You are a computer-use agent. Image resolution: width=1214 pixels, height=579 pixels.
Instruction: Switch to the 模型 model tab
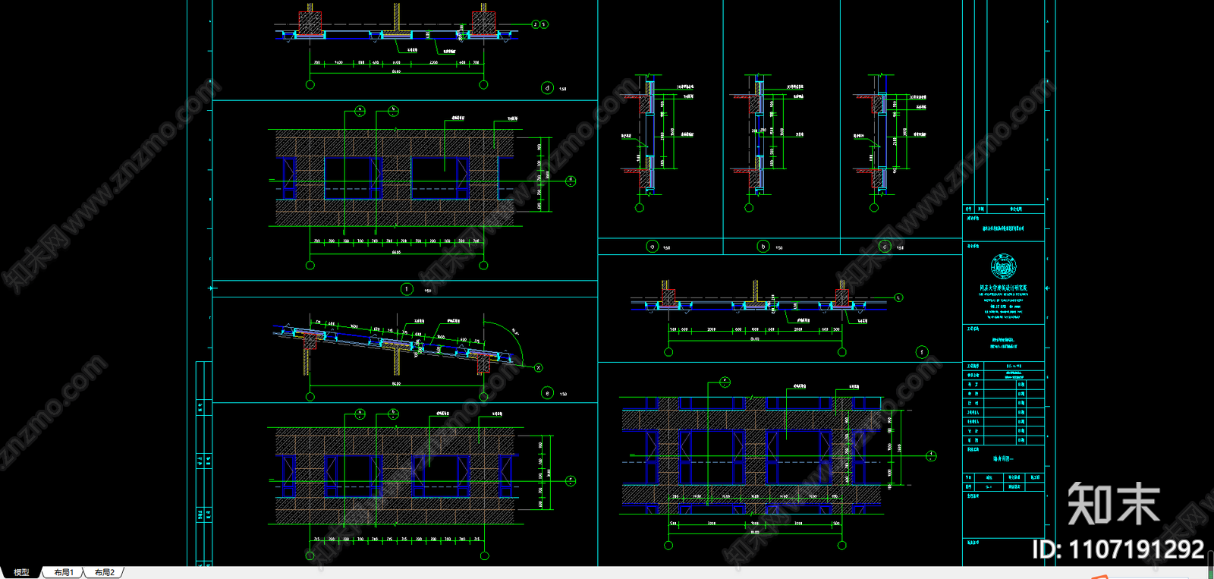[20, 572]
